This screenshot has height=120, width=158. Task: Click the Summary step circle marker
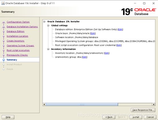(x=4, y=60)
